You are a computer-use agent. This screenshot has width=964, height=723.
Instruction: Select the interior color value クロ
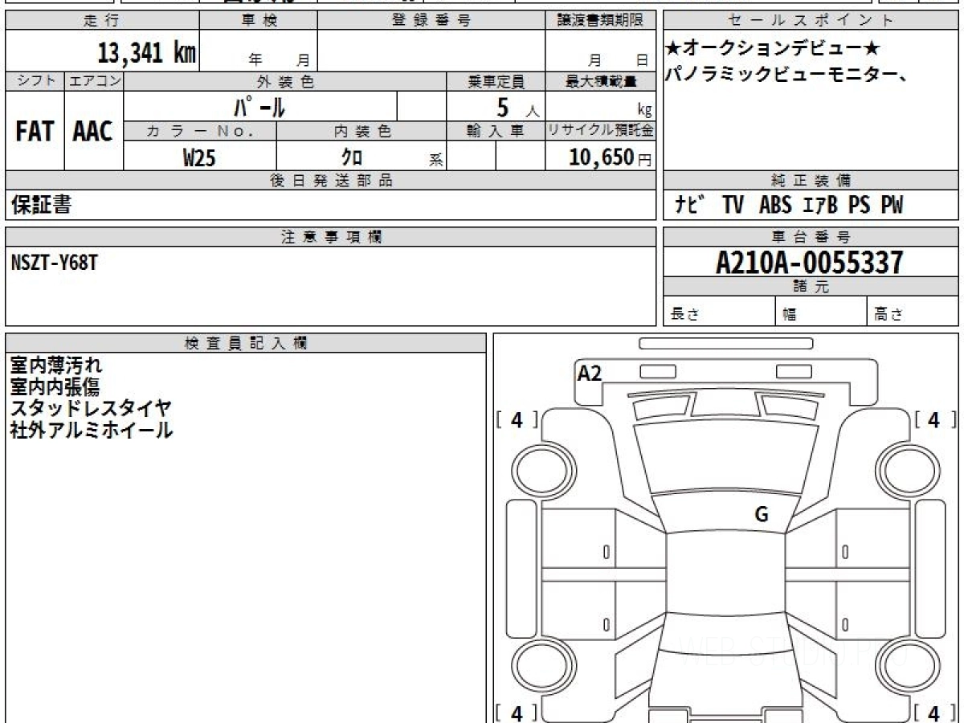click(x=352, y=158)
